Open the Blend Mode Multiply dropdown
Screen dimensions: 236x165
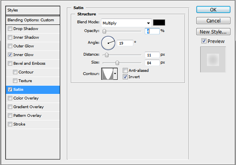[x=126, y=23]
